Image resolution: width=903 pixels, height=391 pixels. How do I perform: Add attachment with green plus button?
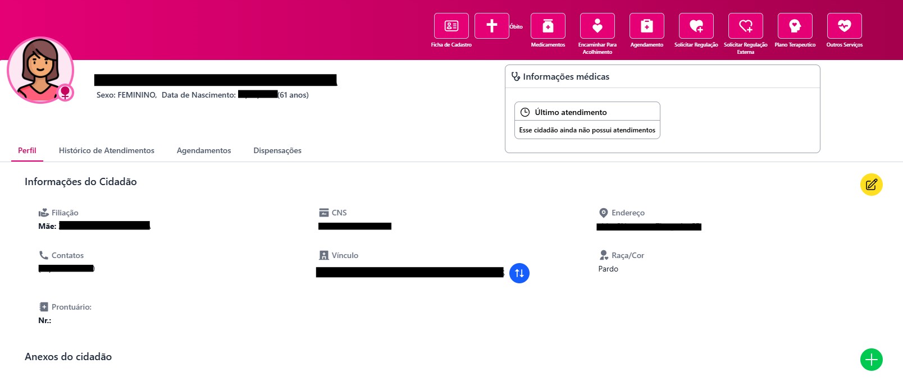872,360
